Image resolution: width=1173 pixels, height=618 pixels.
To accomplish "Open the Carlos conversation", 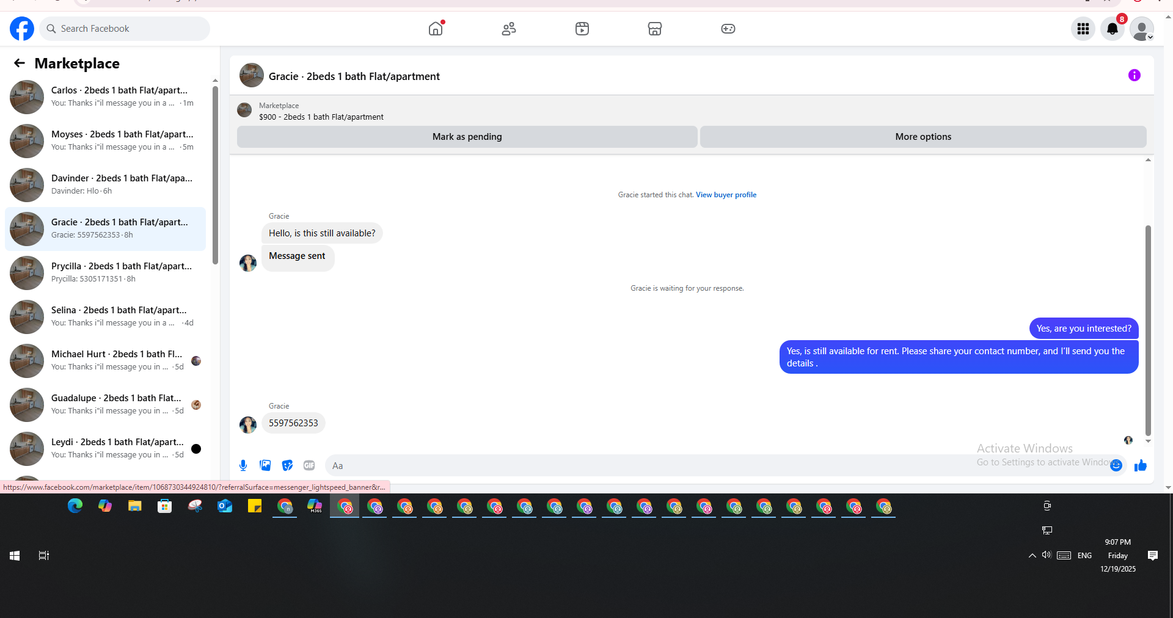I will [x=105, y=96].
